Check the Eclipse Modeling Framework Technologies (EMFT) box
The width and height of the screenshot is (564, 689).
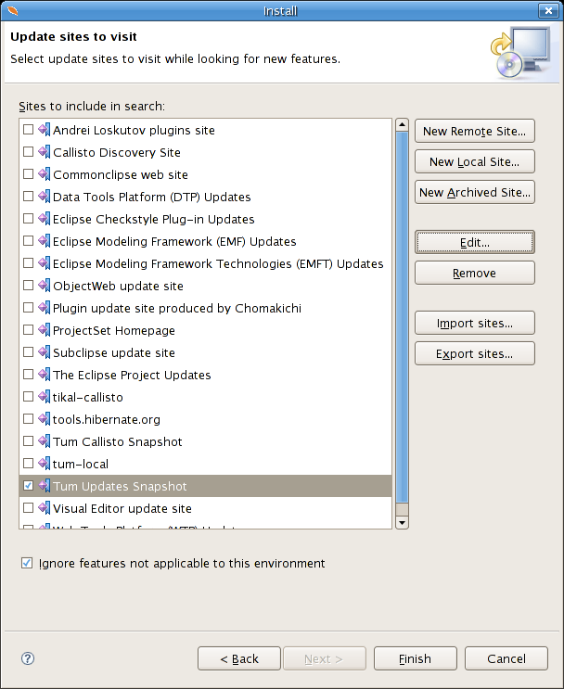[x=28, y=263]
